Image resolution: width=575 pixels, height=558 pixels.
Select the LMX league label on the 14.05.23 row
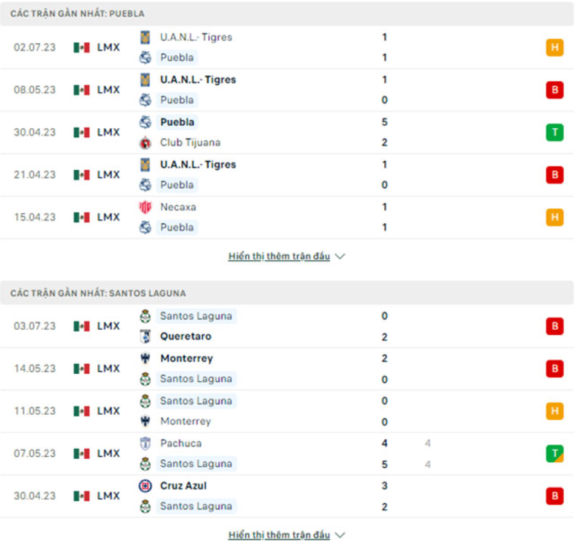pos(108,368)
